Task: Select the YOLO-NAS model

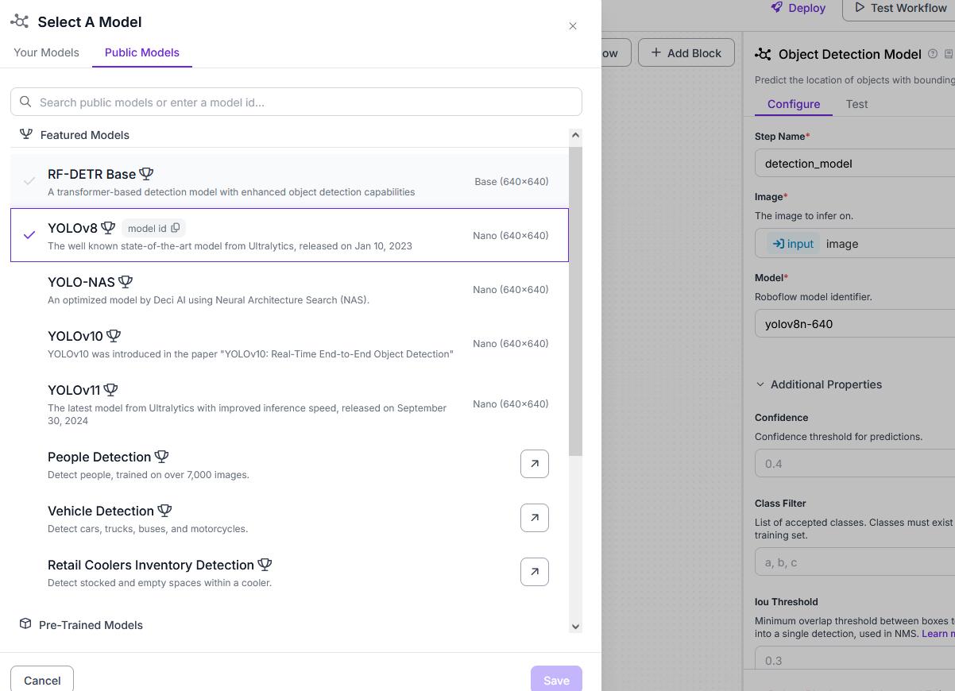Action: tap(289, 289)
